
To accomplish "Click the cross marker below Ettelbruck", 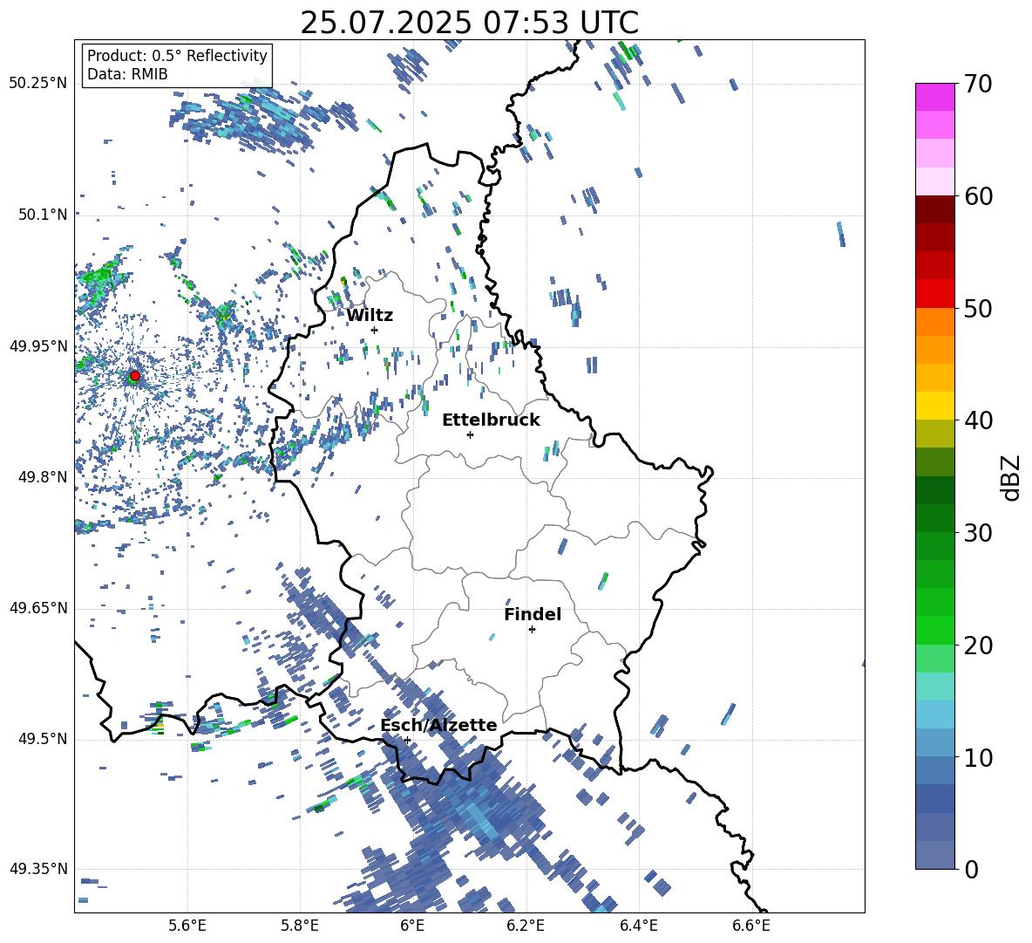I will pyautogui.click(x=470, y=434).
